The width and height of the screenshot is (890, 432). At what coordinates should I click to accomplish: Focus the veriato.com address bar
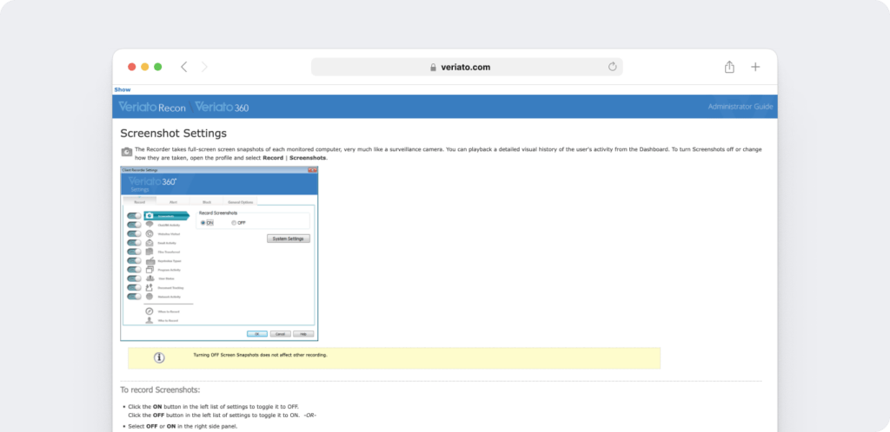(467, 67)
